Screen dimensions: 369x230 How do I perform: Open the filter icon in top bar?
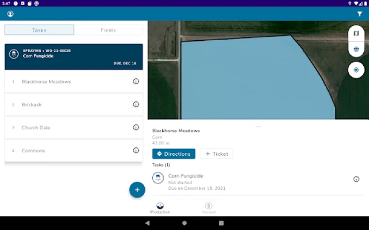(359, 14)
